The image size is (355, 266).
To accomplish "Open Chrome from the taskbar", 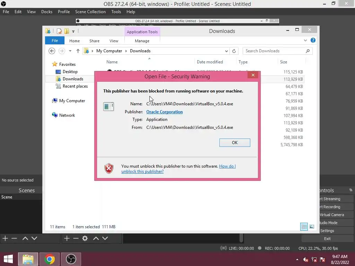I will pos(50,259).
